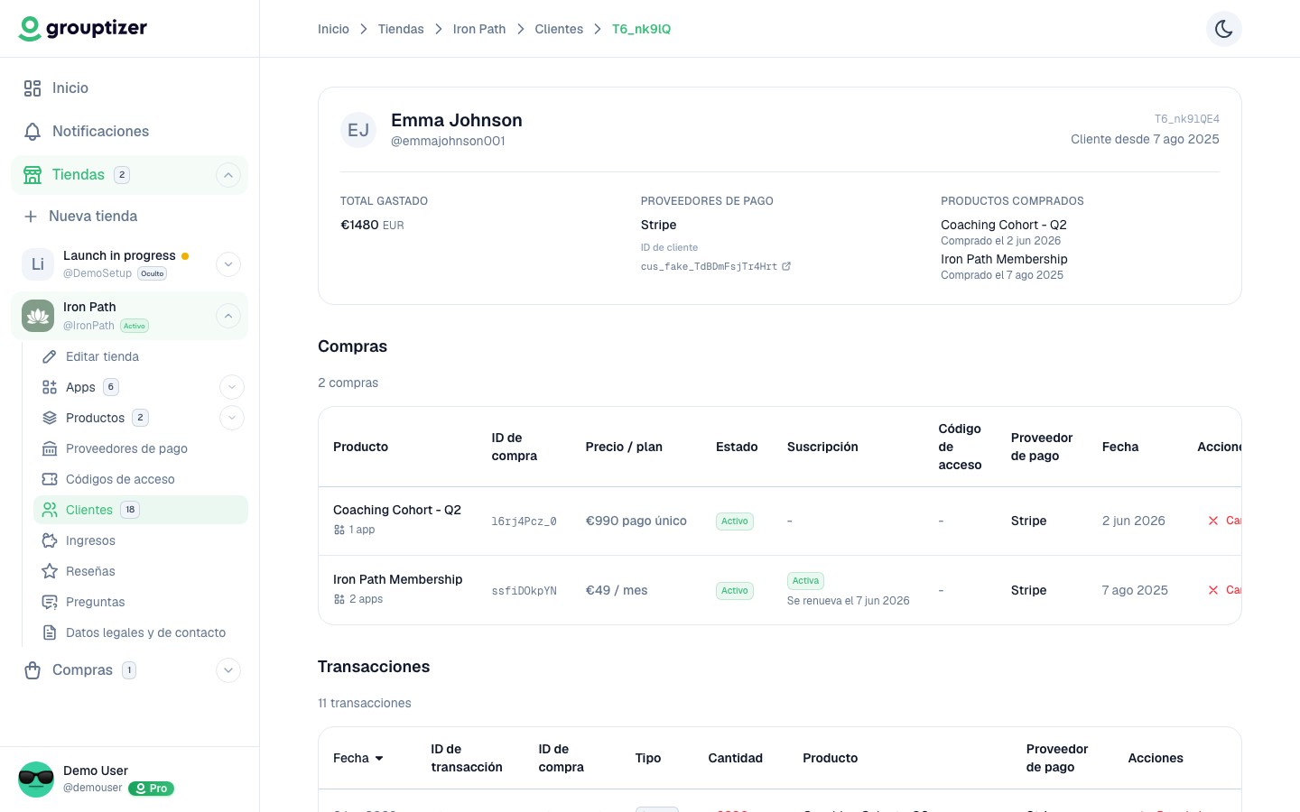
Task: Click the Preguntas chat icon
Action: click(50, 602)
